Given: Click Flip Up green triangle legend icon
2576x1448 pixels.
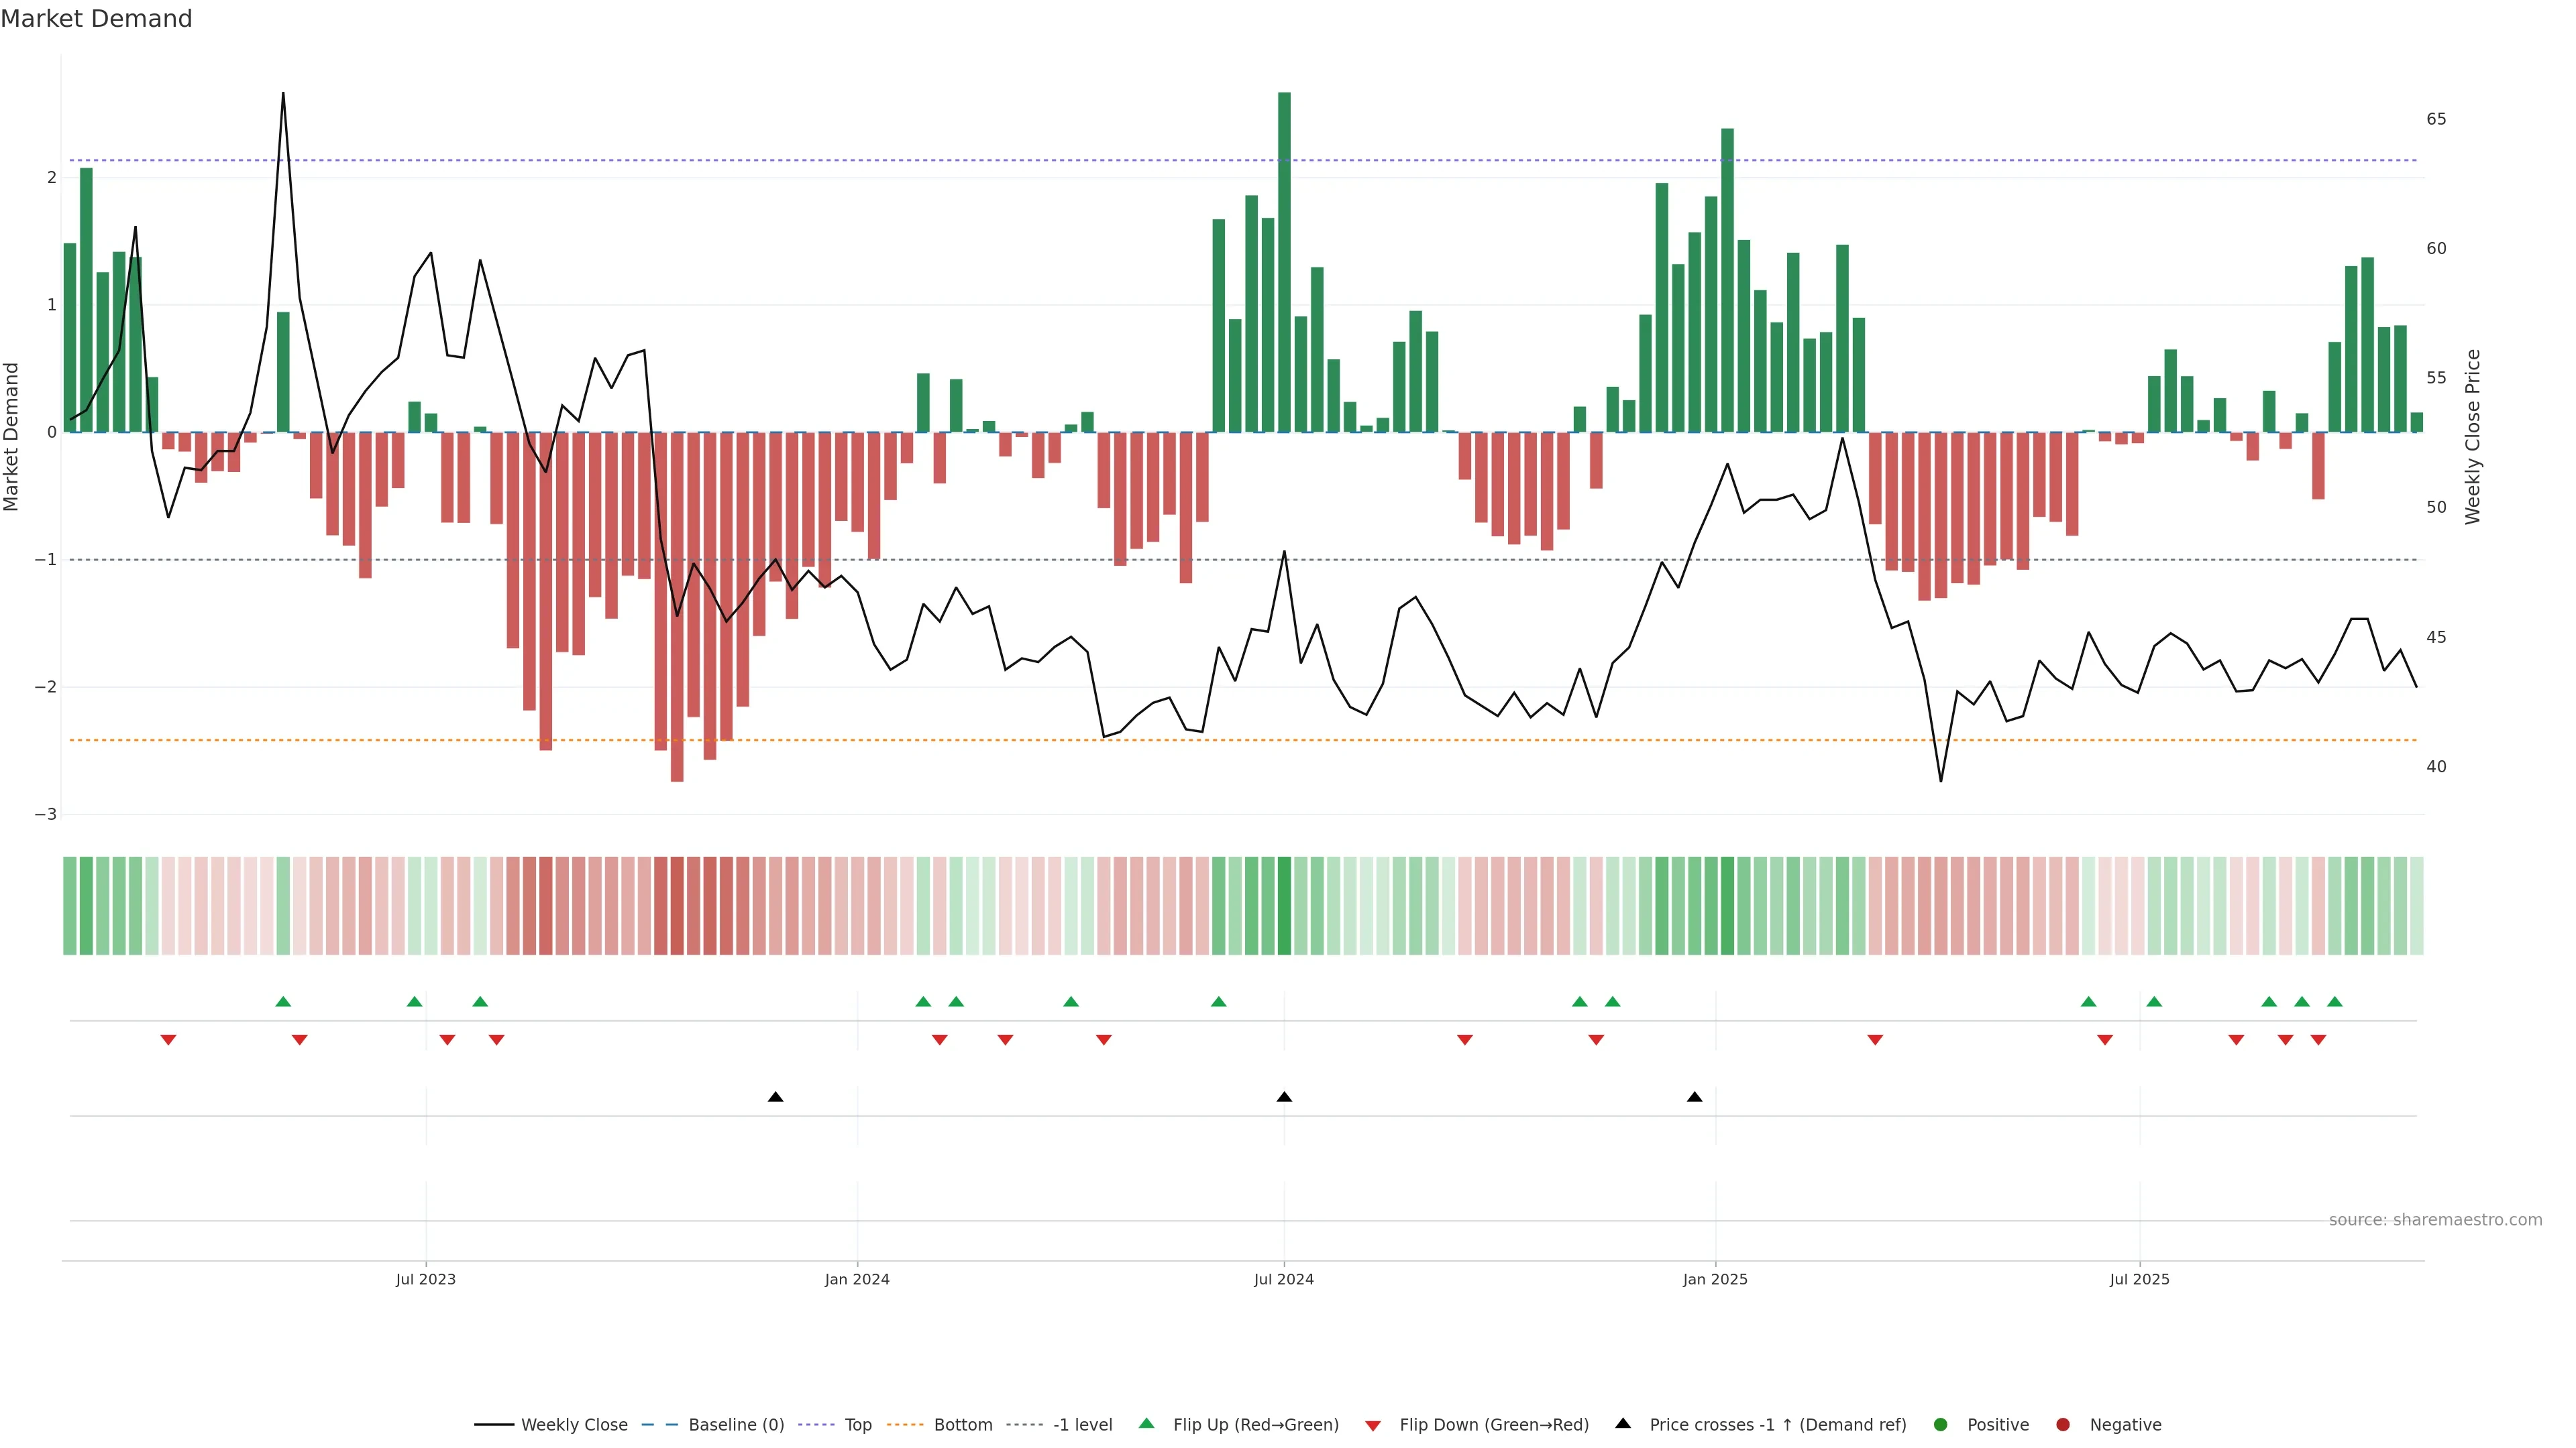Looking at the screenshot, I should pyautogui.click(x=1146, y=1424).
